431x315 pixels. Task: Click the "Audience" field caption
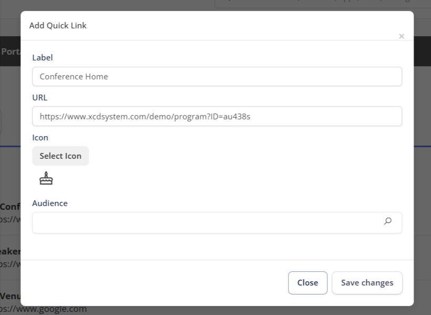[50, 203]
